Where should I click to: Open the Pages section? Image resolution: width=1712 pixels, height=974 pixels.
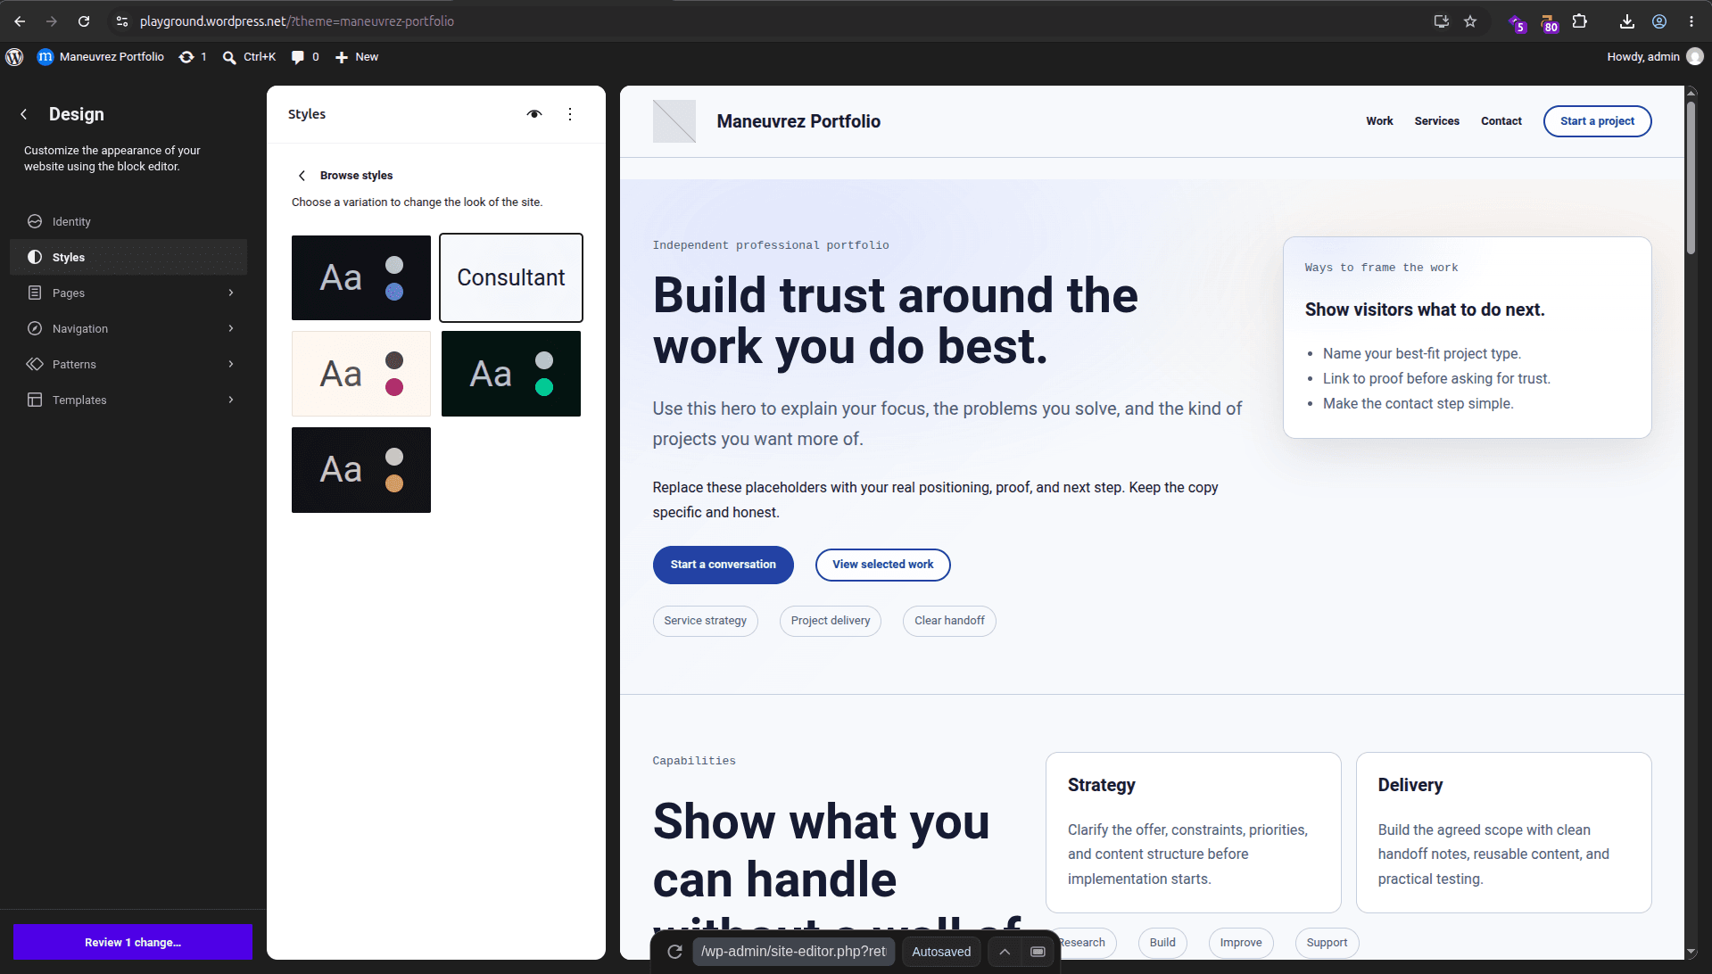pos(128,293)
